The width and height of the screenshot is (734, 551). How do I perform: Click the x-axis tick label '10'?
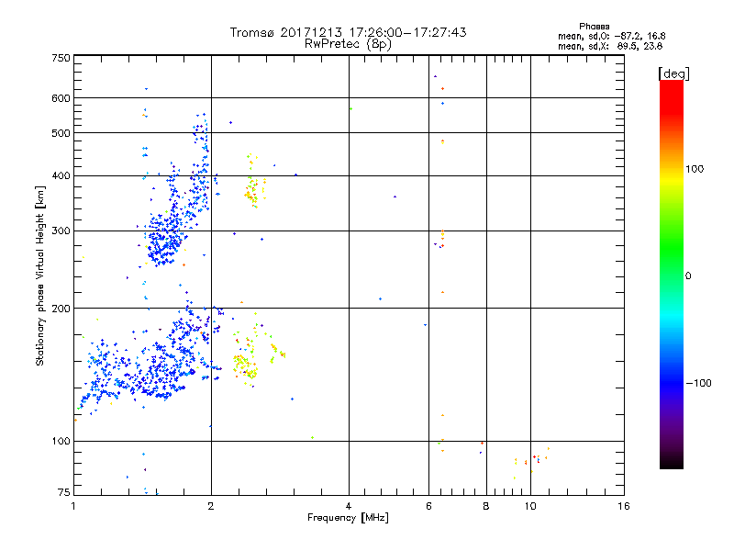(x=530, y=506)
